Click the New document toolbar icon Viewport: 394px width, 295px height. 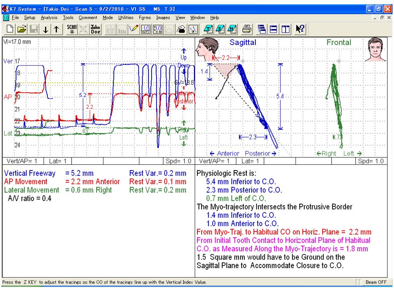point(10,29)
